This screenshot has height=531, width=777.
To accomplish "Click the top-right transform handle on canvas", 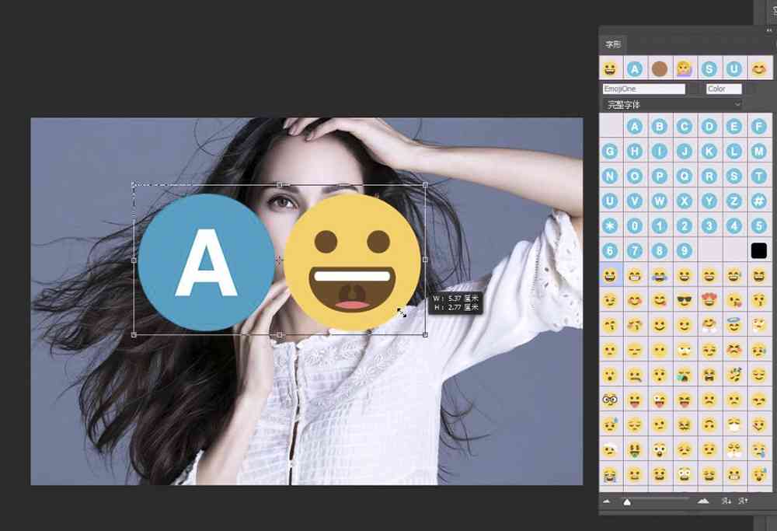I will 425,184.
